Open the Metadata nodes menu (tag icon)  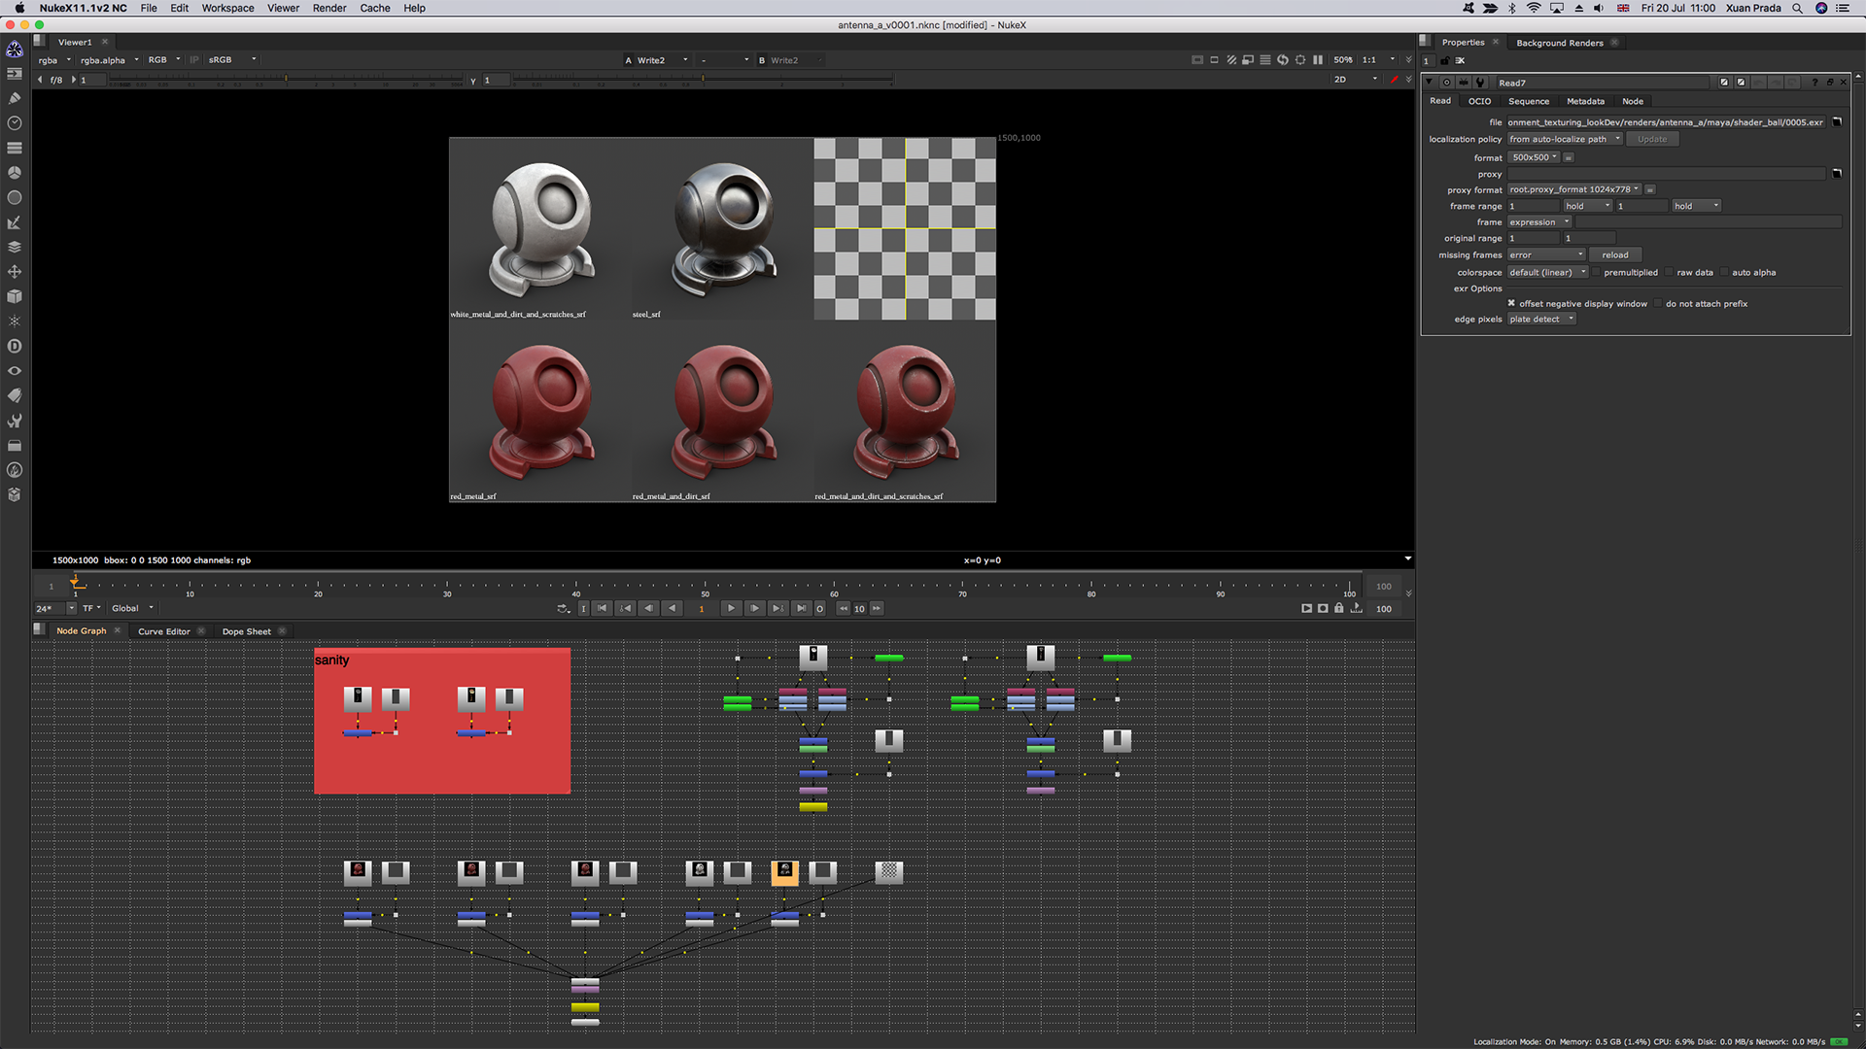(15, 395)
